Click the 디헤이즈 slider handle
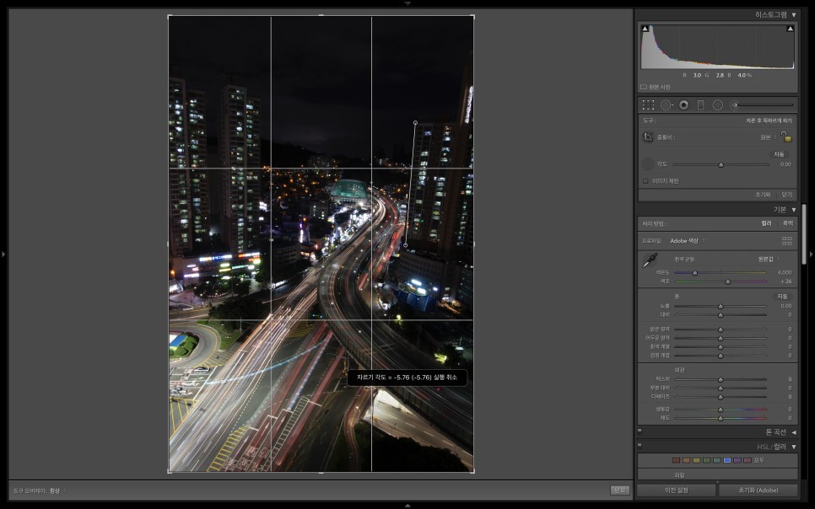The height and width of the screenshot is (509, 815). 721,397
